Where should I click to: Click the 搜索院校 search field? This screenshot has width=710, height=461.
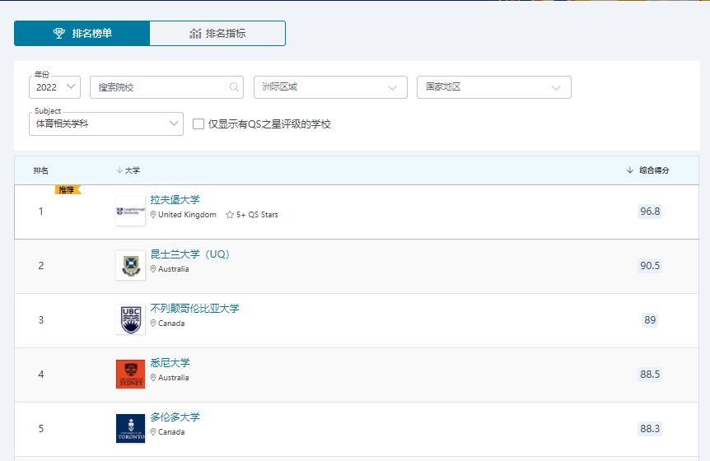tap(166, 87)
